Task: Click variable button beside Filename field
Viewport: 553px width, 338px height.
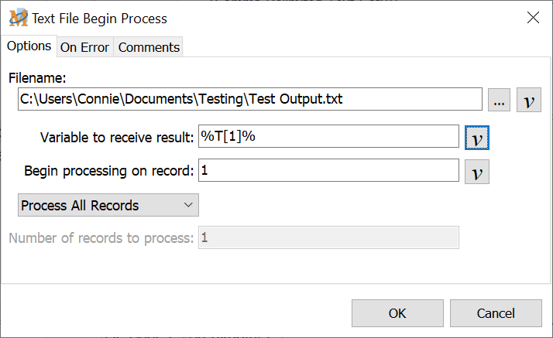Action: [x=529, y=101]
